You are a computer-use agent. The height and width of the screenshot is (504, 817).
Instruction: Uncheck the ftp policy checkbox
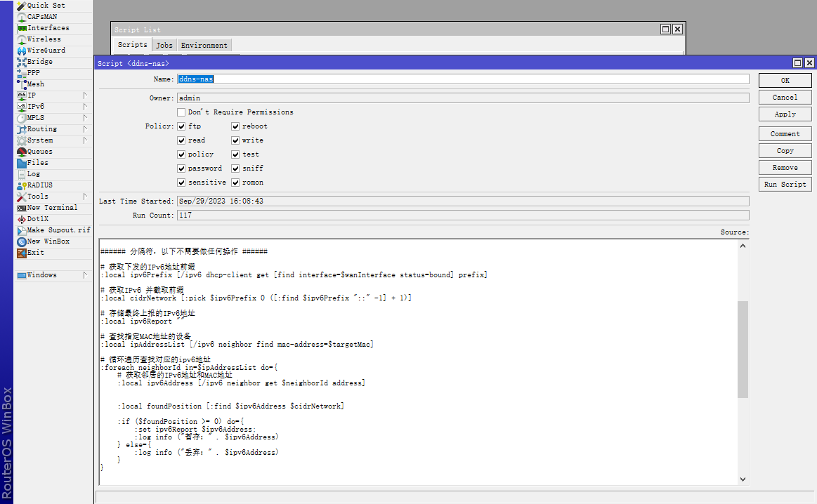(x=181, y=126)
